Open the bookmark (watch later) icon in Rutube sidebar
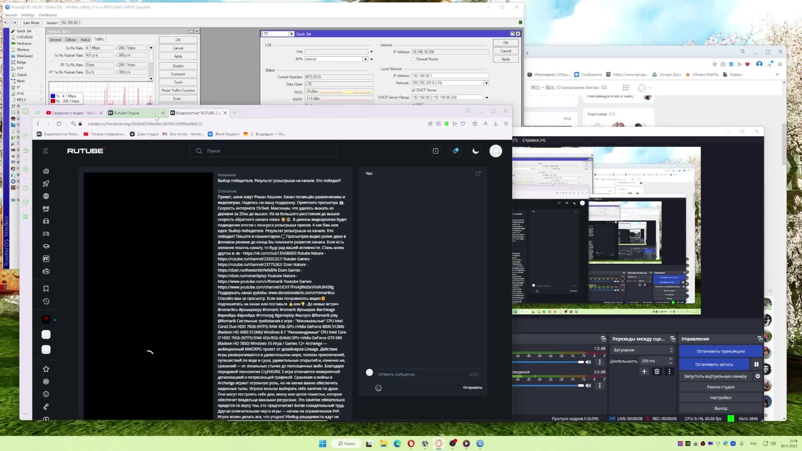 (46, 289)
